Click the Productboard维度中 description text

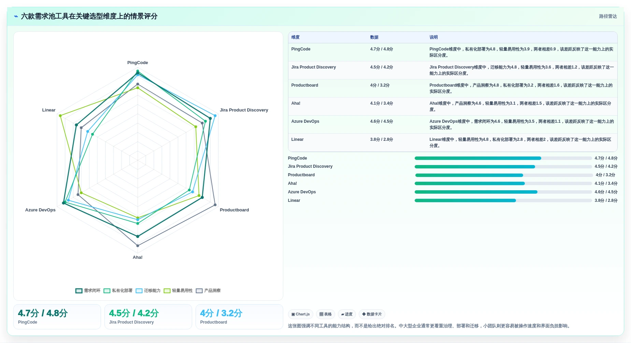(x=521, y=88)
